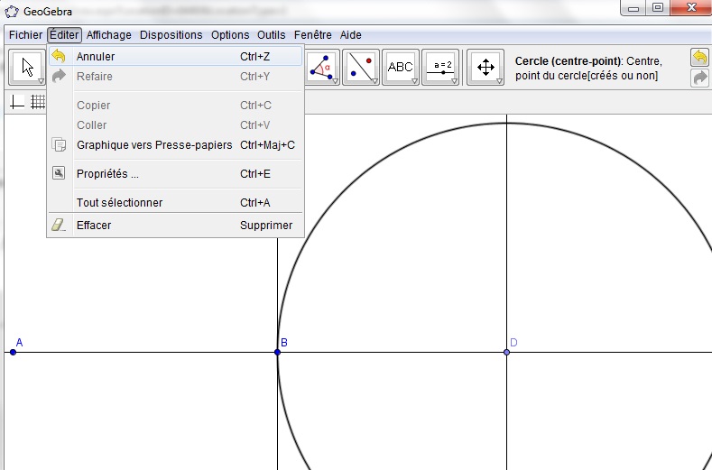712x470 pixels.
Task: Toggle the axes display button
Action: [x=17, y=102]
